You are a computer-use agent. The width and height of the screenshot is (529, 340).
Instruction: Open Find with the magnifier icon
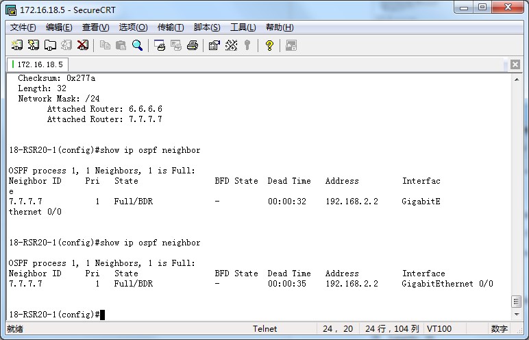point(138,45)
